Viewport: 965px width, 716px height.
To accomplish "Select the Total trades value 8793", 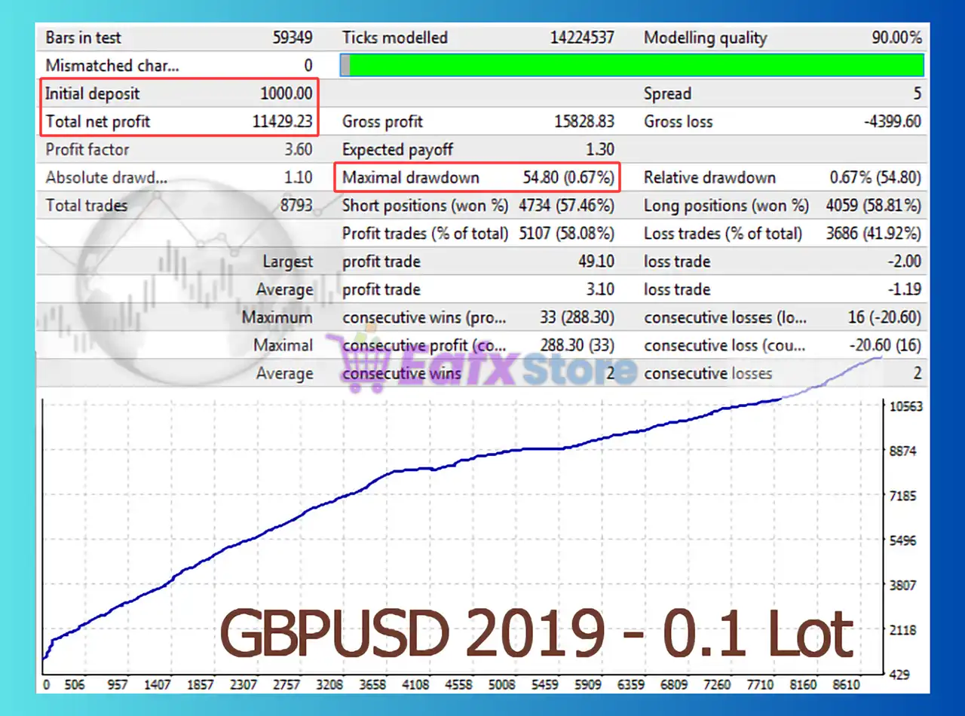I will [296, 205].
